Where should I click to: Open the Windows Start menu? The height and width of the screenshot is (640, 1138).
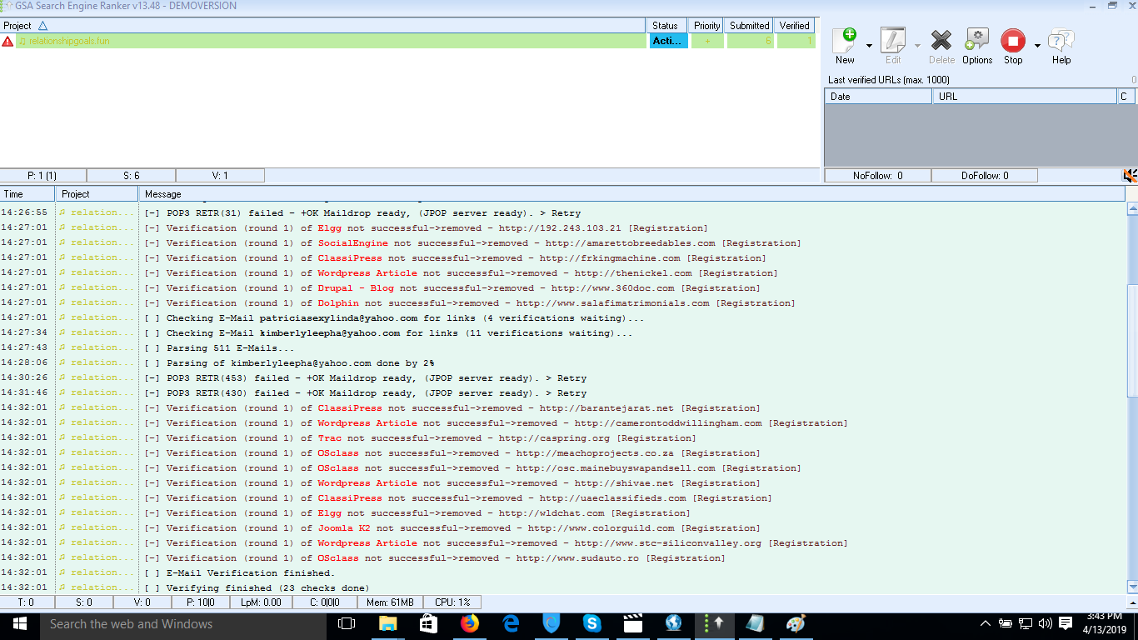[x=19, y=623]
